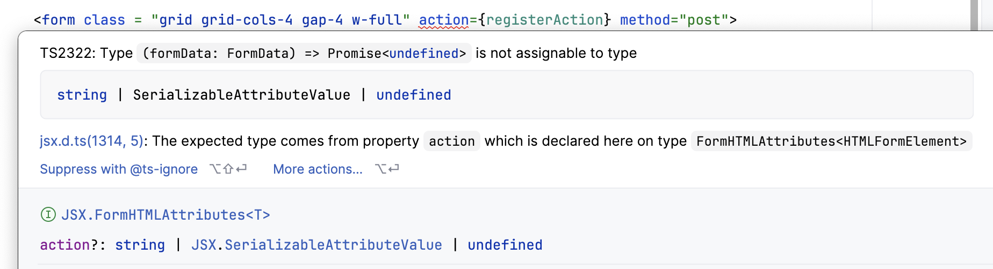Click Suppress with @ts-ignore
This screenshot has height=269, width=993.
coord(119,169)
